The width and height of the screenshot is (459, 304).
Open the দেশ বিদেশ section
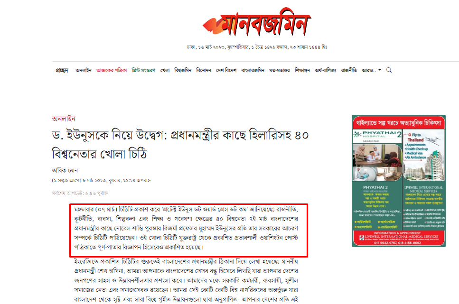coord(226,70)
